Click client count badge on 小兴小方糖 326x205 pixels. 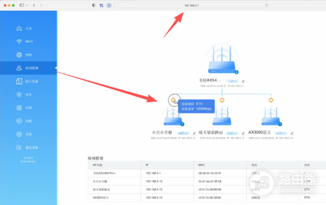coord(183,124)
